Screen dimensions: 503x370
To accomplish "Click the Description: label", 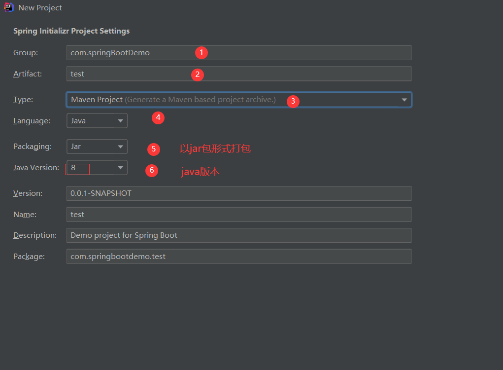I will click(x=35, y=235).
